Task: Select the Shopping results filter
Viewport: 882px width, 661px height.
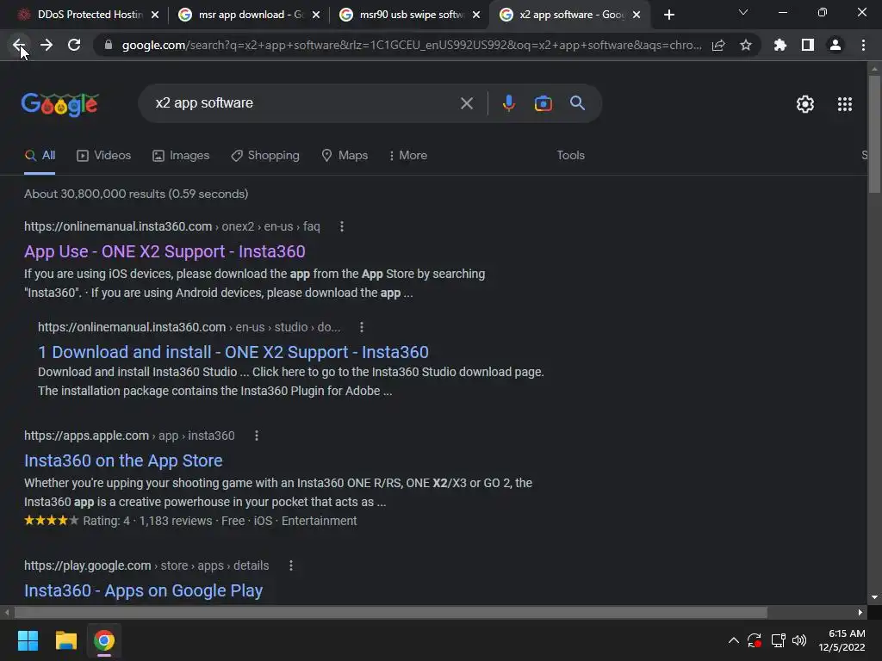Action: click(265, 155)
